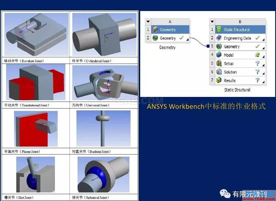Click the Model cell mesh icon
The height and width of the screenshot is (201, 276).
pyautogui.click(x=219, y=55)
